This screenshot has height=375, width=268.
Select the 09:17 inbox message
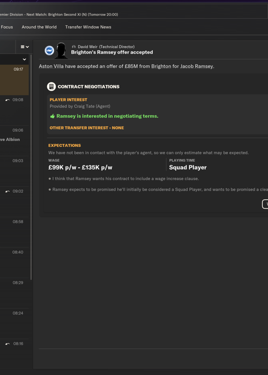pos(14,80)
